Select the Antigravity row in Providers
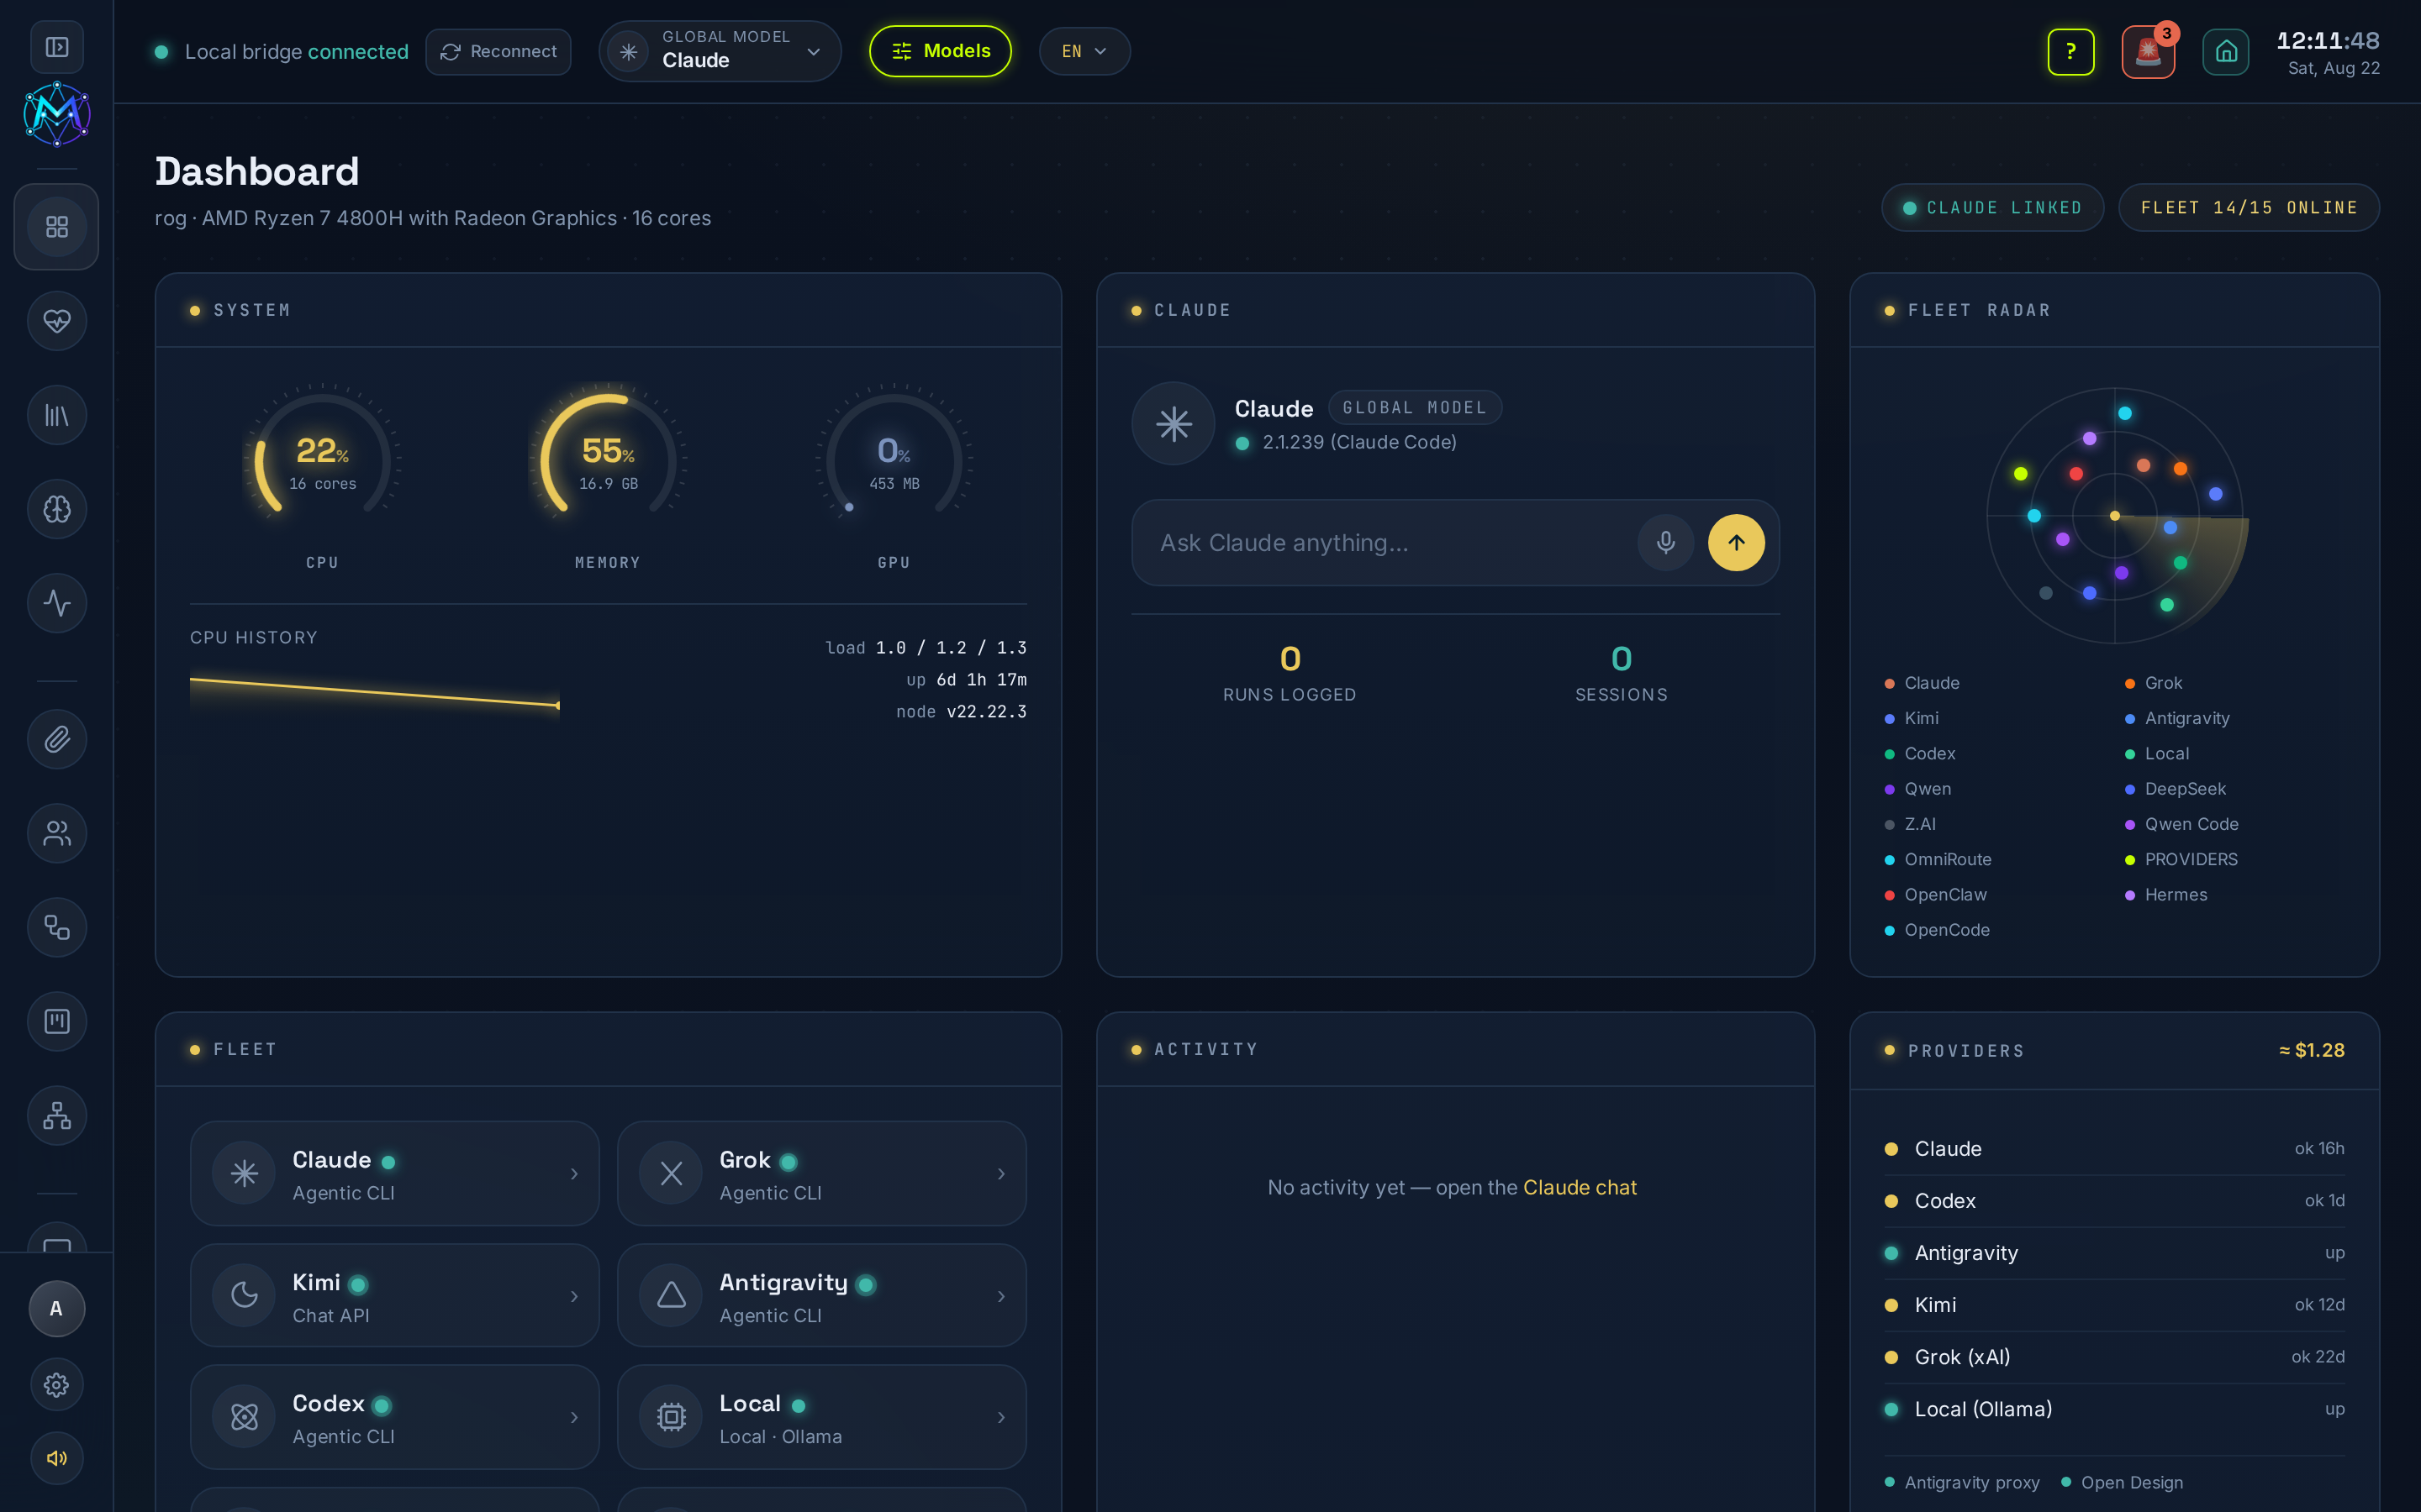 (x=2114, y=1253)
